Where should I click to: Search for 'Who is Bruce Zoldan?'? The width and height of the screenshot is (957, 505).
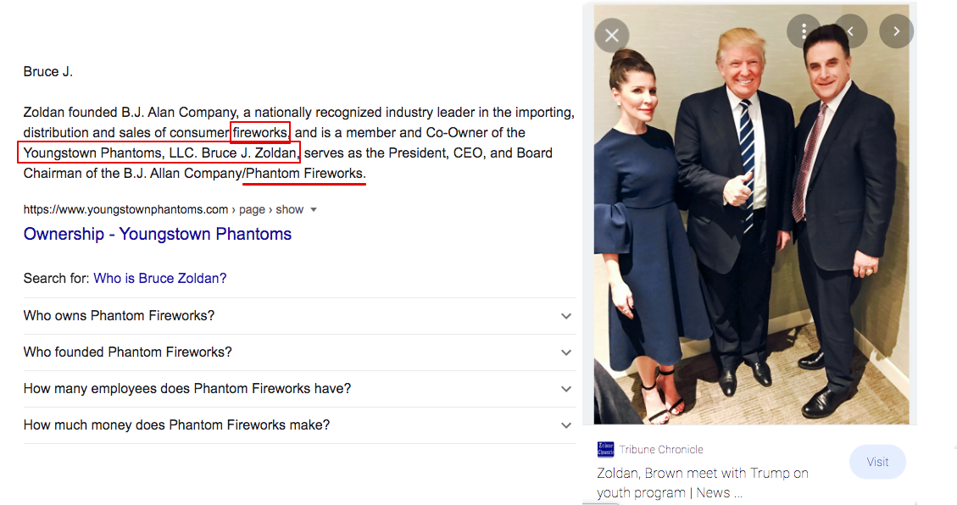(x=160, y=279)
